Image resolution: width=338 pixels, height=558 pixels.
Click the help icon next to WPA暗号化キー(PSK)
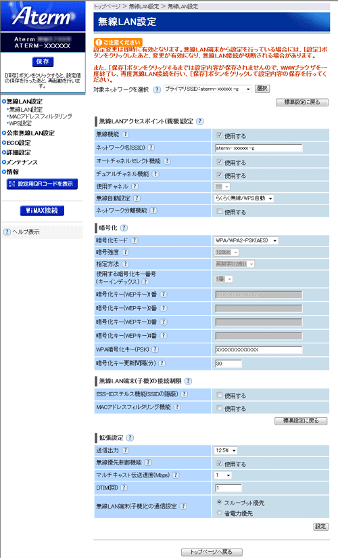(155, 349)
